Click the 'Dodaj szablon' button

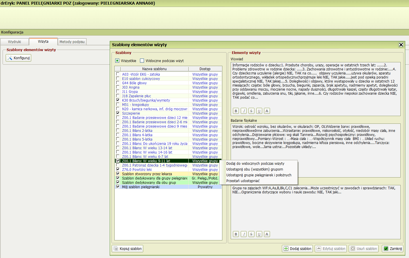coord(298,248)
